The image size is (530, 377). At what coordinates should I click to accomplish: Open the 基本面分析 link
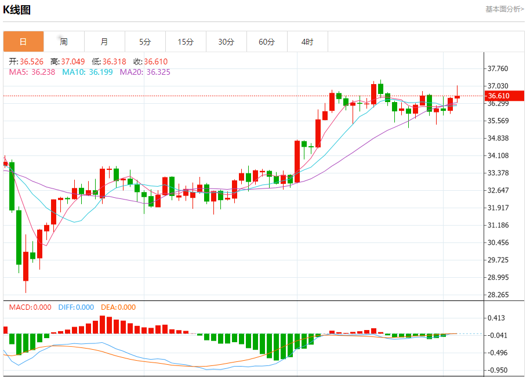pos(504,9)
